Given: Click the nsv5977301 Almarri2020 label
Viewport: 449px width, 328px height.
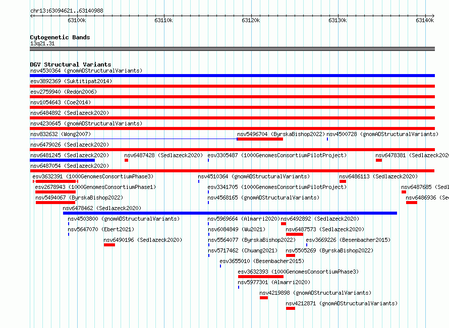Looking at the screenshot, I should point(274,282).
